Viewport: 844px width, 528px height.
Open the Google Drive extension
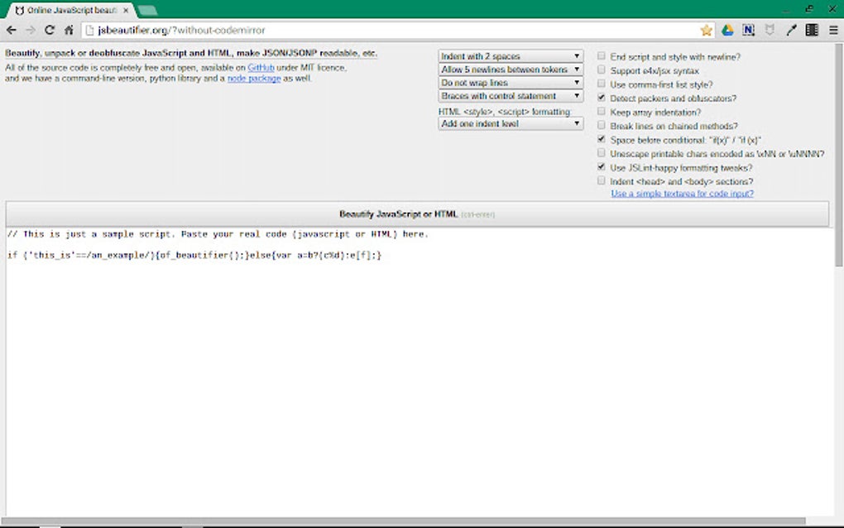(726, 29)
